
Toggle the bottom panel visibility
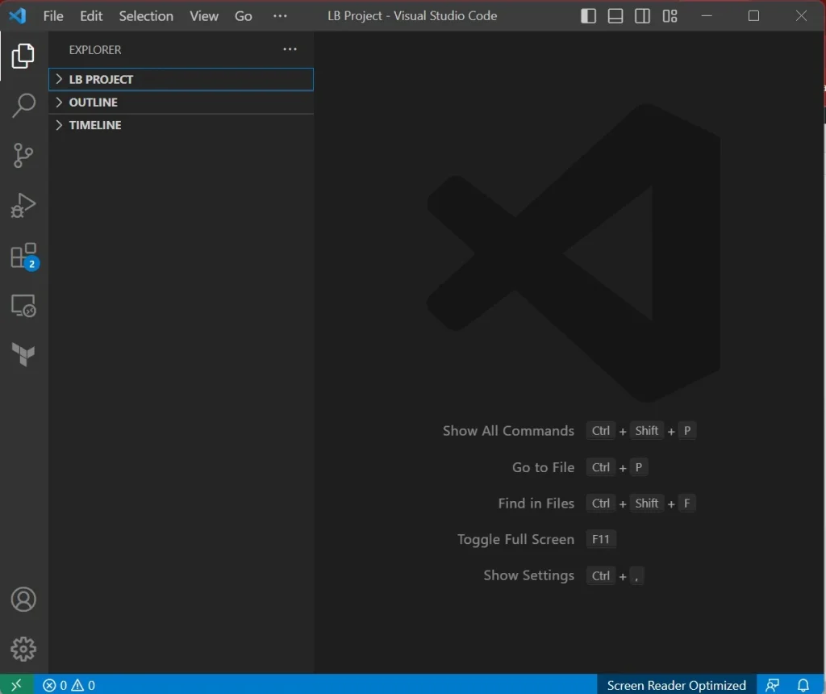coord(615,15)
